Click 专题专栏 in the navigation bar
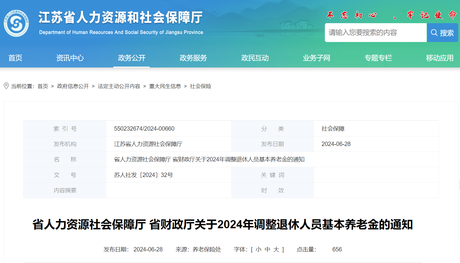Viewport: 460px width, 263px height. (378, 58)
